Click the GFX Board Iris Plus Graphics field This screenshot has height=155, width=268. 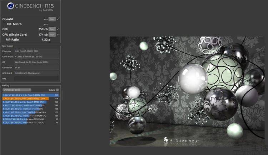36,73
